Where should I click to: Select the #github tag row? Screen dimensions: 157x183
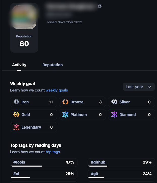121,163
